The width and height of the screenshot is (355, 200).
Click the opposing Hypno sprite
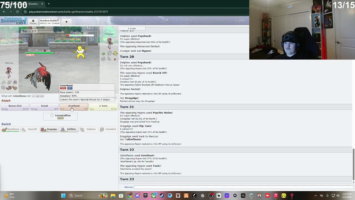tap(80, 52)
